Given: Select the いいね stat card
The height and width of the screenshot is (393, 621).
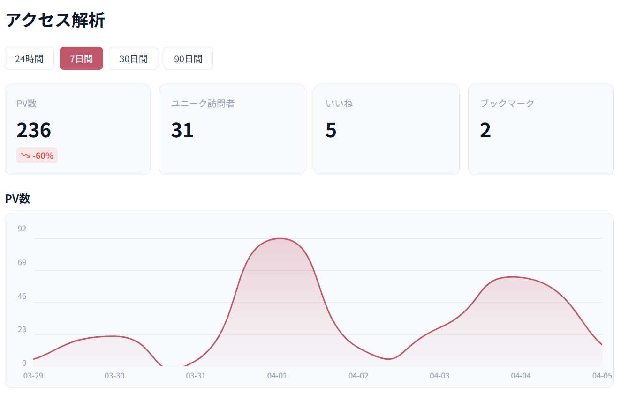Looking at the screenshot, I should (386, 129).
